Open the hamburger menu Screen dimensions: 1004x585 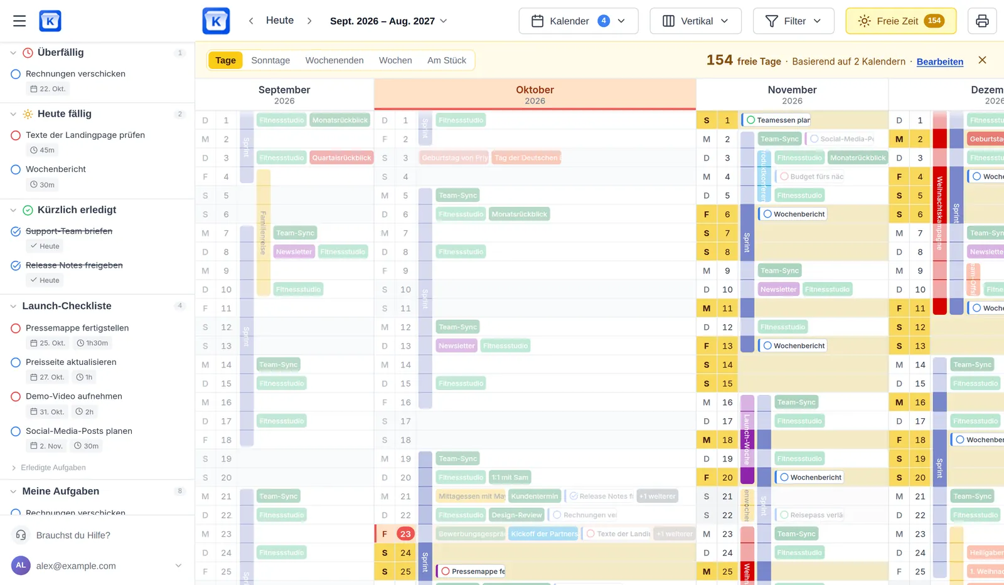[19, 21]
